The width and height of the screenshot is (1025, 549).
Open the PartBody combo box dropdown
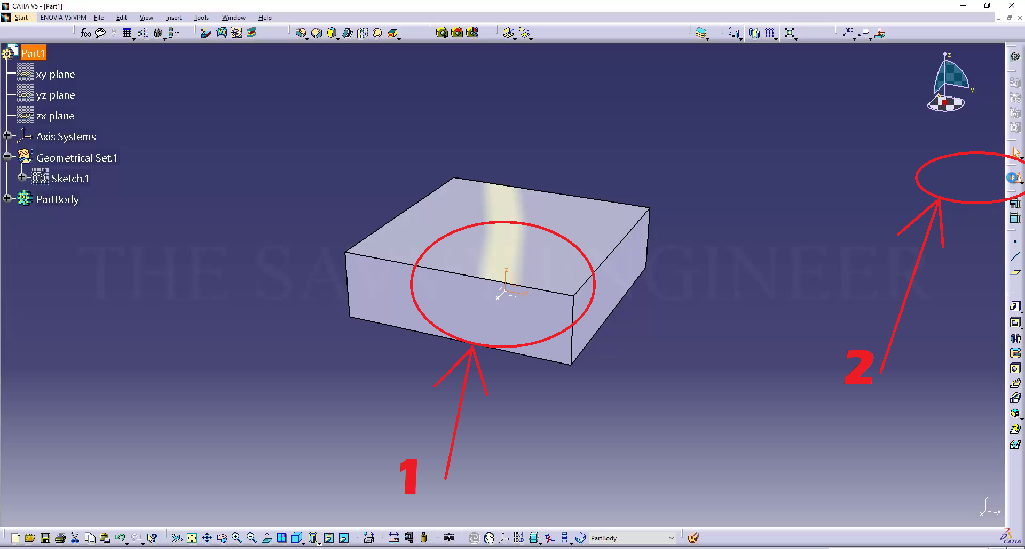coord(671,538)
